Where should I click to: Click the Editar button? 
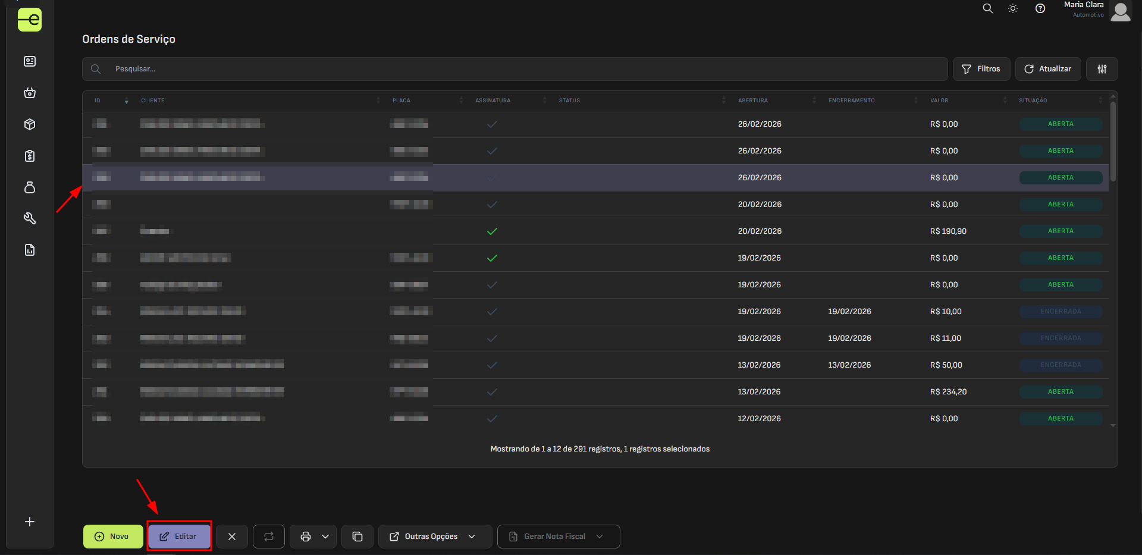[x=179, y=537]
